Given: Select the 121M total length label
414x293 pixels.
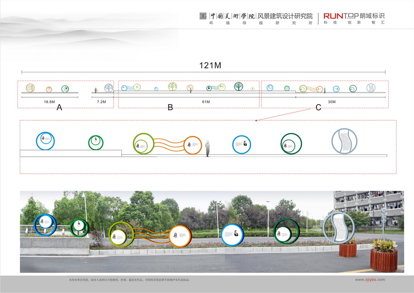Looking at the screenshot, I should (210, 65).
